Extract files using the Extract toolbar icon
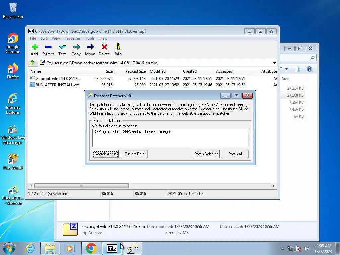Viewport: 340px width, 255px height. click(48, 50)
